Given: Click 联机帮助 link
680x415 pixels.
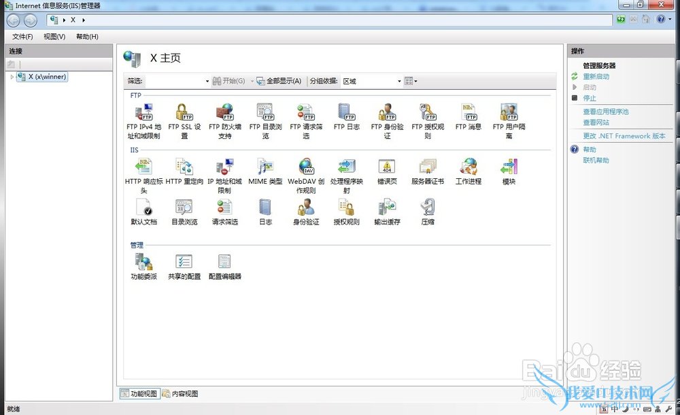Looking at the screenshot, I should coord(596,160).
